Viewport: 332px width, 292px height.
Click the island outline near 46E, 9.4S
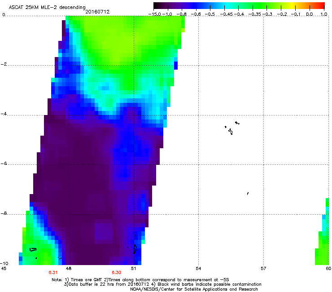point(33,250)
